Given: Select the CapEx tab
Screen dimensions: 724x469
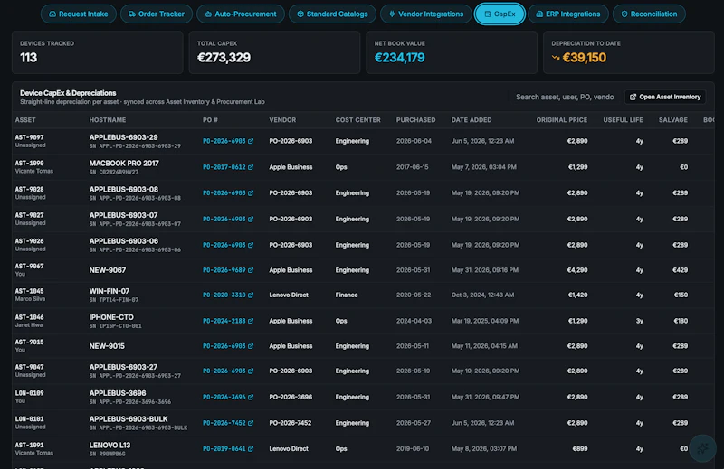Looking at the screenshot, I should coord(500,14).
